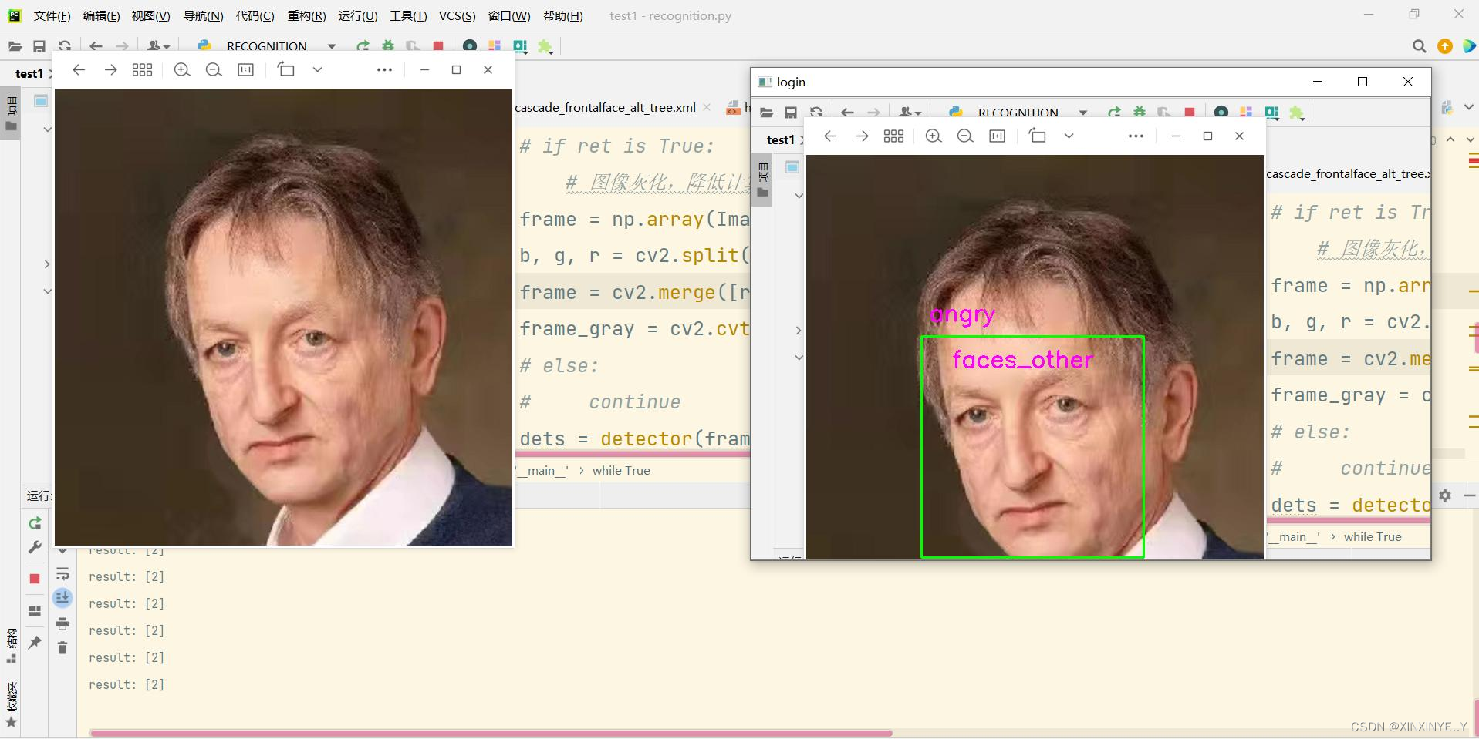Synchronize files with the reload icon
Screen dimensions: 1479x739
[x=65, y=46]
